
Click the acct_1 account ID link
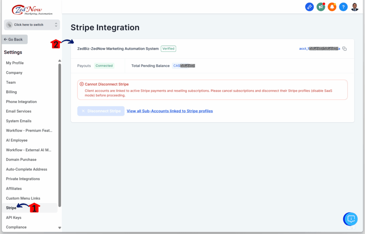click(x=319, y=49)
